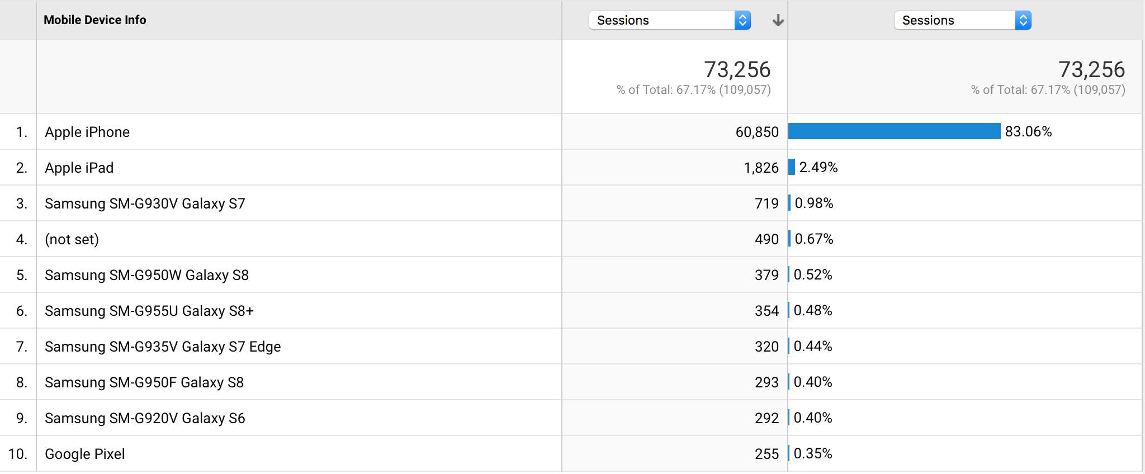Open the first Sessions metric dropdown

tap(669, 20)
